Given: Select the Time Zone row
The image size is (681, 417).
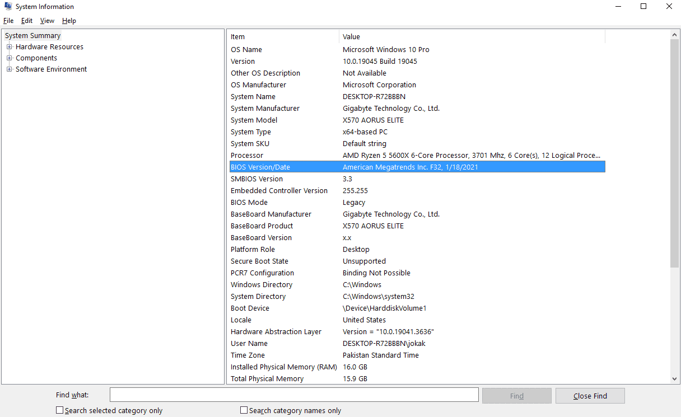Looking at the screenshot, I should [x=417, y=355].
